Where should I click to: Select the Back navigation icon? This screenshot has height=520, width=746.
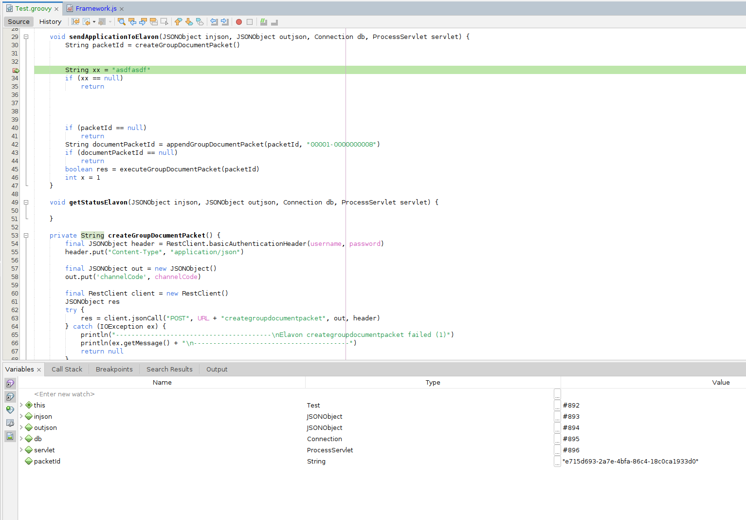(x=86, y=21)
